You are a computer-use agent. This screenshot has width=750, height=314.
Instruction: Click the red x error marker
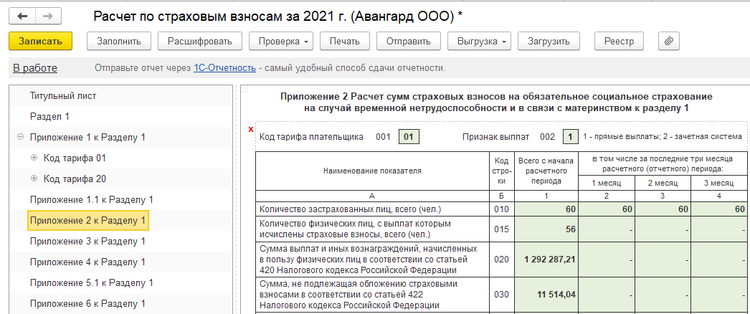[250, 129]
